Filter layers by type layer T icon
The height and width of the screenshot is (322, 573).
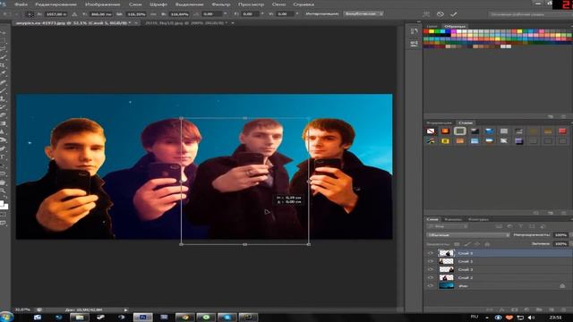click(521, 226)
